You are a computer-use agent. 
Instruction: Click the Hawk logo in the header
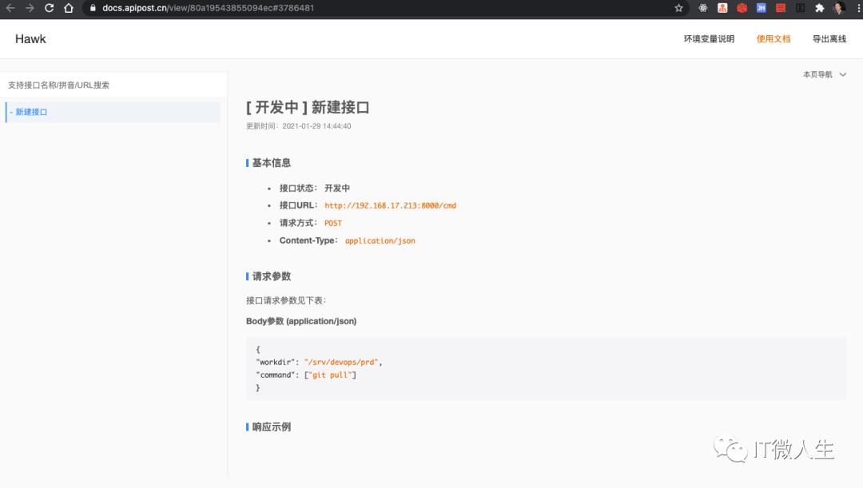click(30, 38)
